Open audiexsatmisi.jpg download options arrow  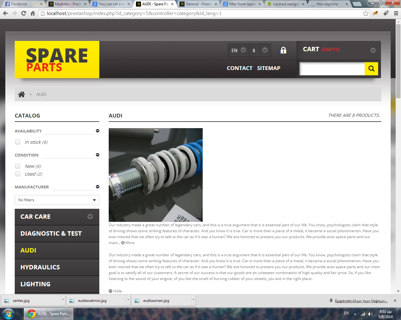click(128, 300)
